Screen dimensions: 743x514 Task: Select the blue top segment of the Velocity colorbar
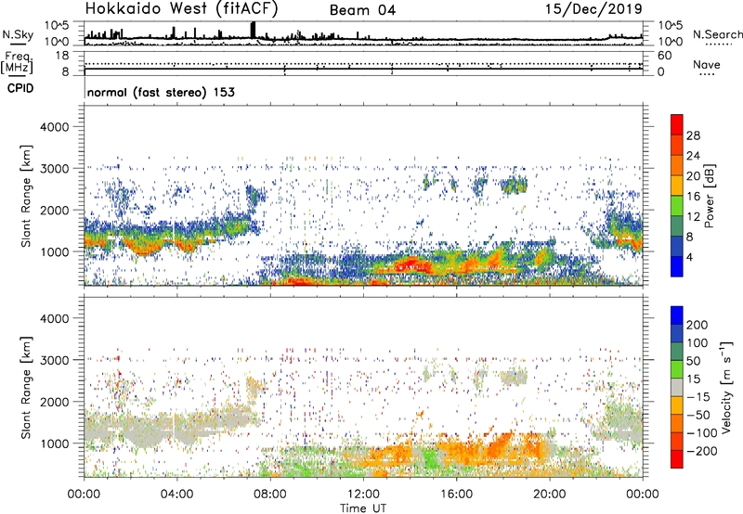(x=677, y=315)
